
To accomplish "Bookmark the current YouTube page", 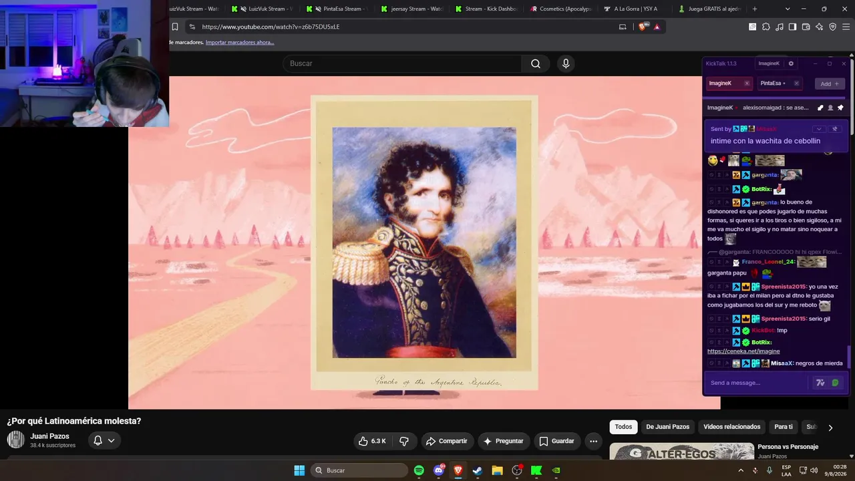I will (175, 27).
